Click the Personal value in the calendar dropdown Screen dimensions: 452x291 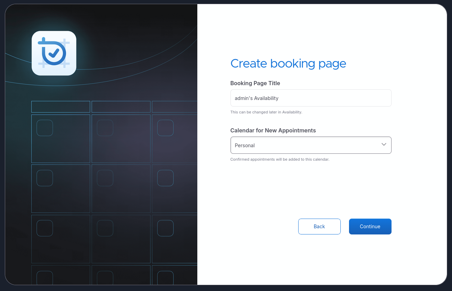click(245, 145)
